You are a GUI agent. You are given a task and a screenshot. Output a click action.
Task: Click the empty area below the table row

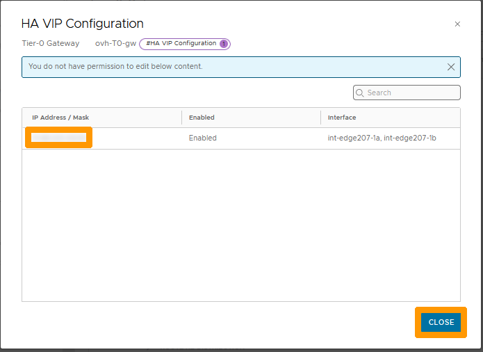pyautogui.click(x=240, y=223)
